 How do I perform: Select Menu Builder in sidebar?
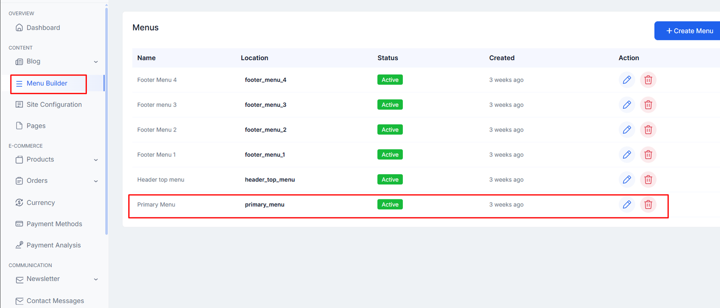tap(47, 83)
